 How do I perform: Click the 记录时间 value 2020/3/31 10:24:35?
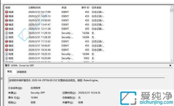(x=89, y=93)
